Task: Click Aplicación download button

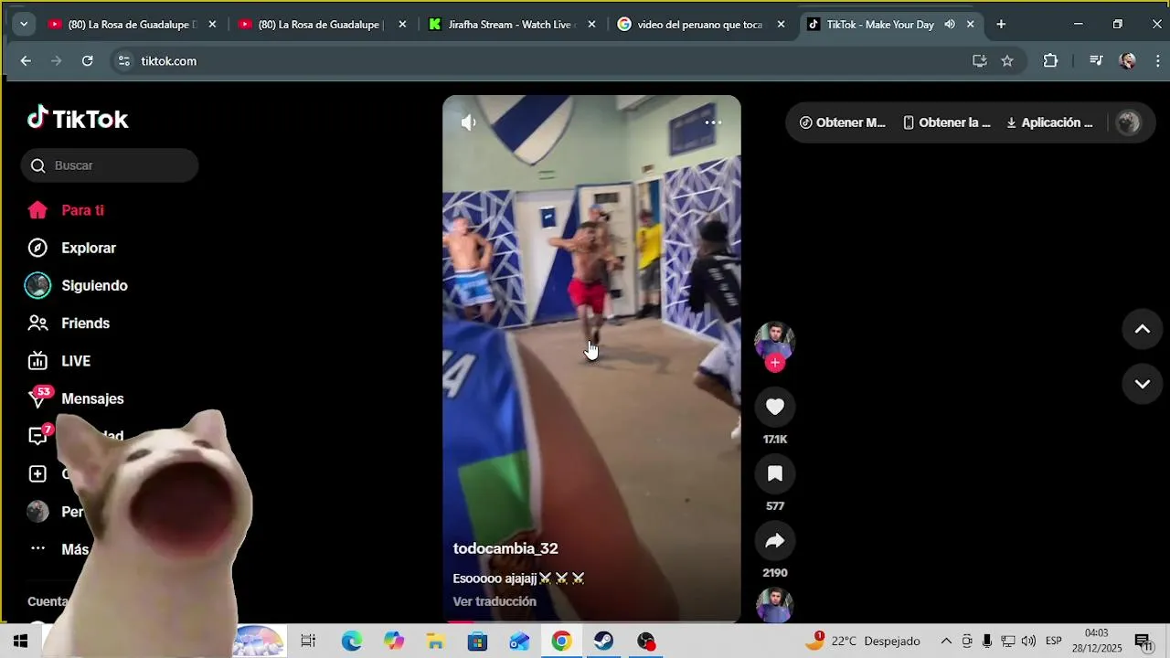Action: [x=1049, y=122]
